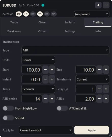Click the Apply button
This screenshot has height=137, width=112.
[92, 130]
